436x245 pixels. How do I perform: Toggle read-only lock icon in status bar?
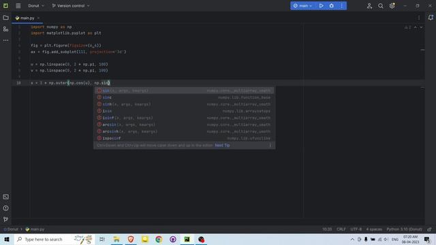(429, 229)
